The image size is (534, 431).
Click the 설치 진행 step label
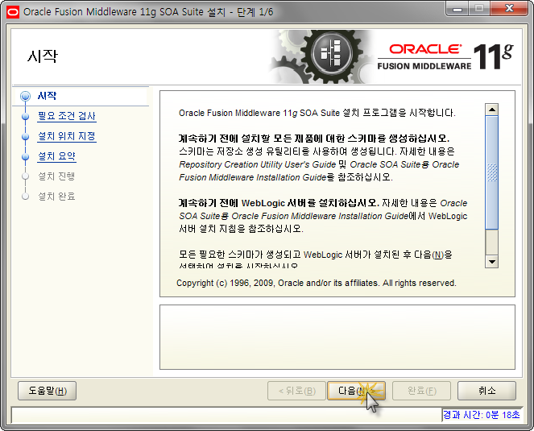[56, 176]
